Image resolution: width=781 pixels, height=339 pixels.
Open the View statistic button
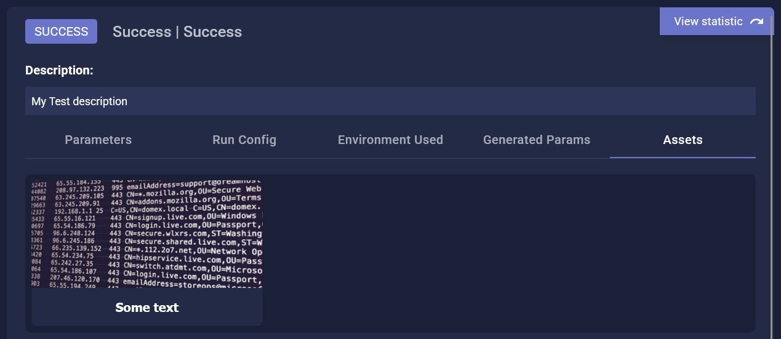click(x=716, y=22)
